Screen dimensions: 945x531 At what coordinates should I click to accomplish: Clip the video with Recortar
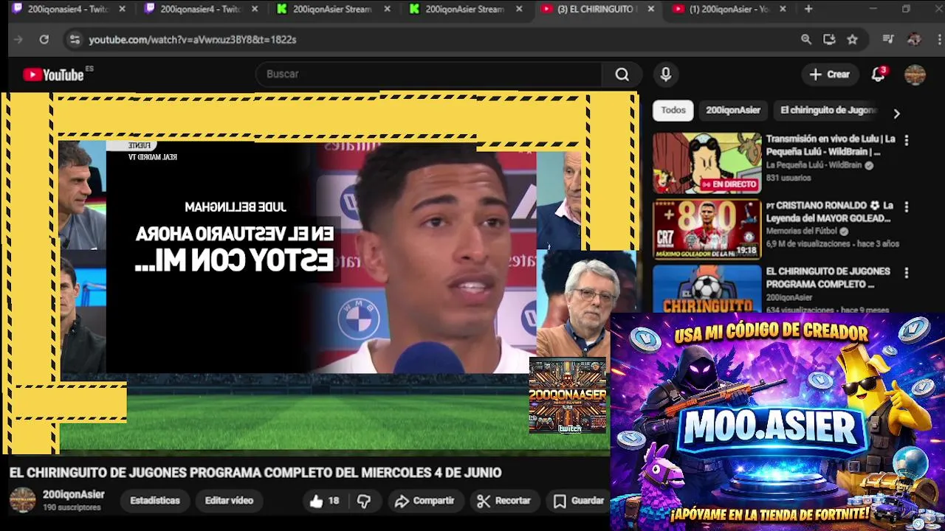(504, 501)
